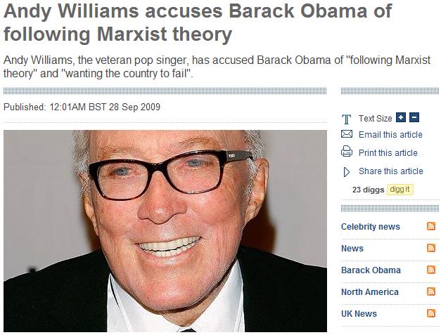Open North America section link

(x=370, y=292)
